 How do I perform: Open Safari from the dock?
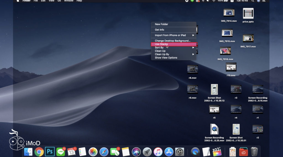tap(104, 152)
